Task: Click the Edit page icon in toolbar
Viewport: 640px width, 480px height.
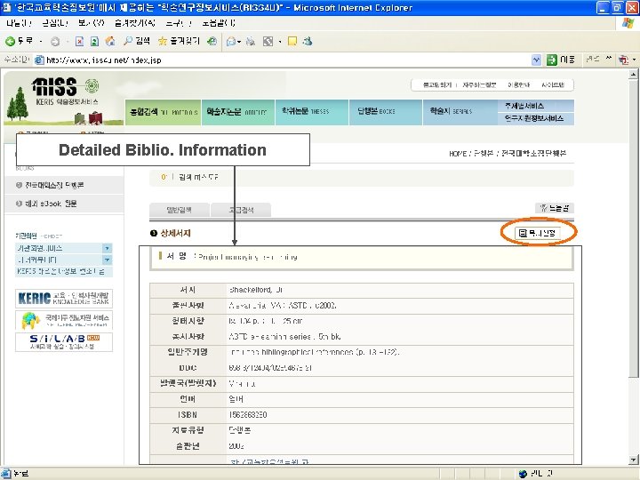Action: 268,41
